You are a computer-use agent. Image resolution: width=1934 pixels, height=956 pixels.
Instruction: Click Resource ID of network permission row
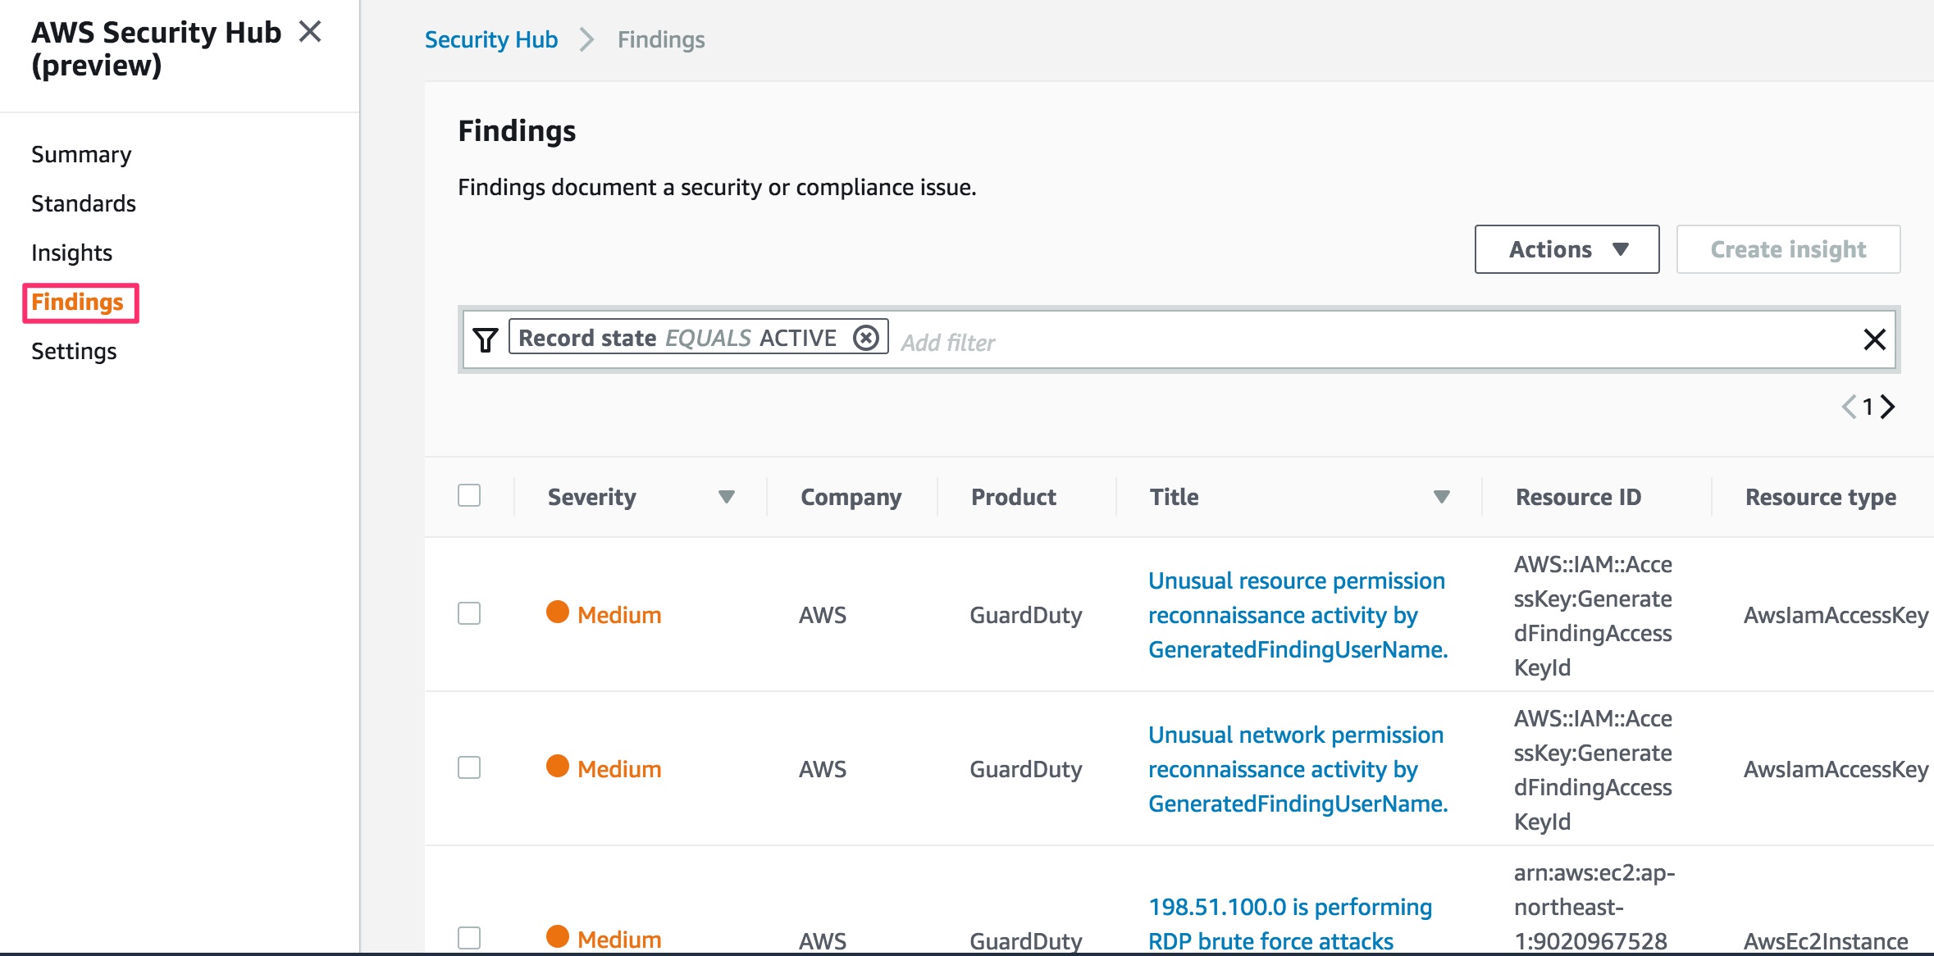point(1593,769)
